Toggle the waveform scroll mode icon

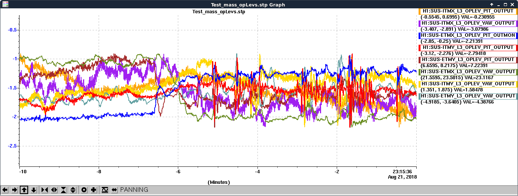(105, 190)
